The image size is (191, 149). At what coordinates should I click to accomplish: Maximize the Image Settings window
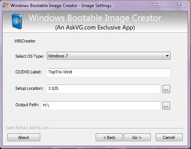click(x=165, y=4)
